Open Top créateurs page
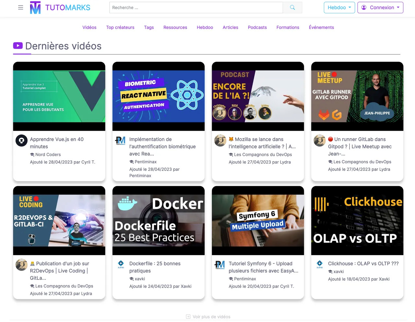The image size is (415, 322). coord(120,27)
